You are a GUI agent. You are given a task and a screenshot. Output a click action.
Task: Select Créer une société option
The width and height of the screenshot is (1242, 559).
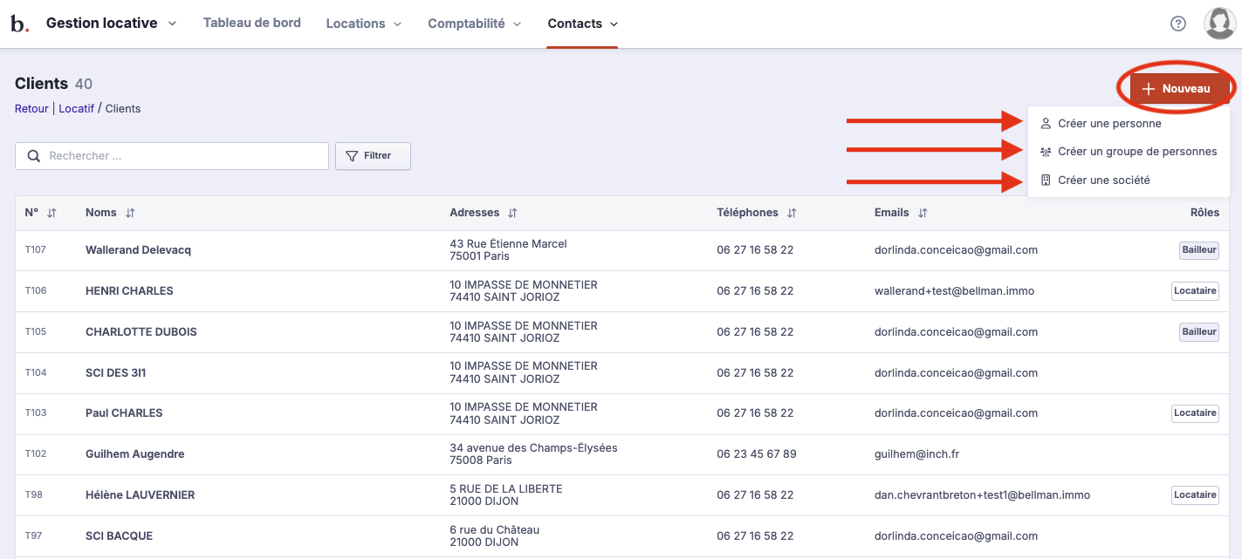pos(1103,181)
